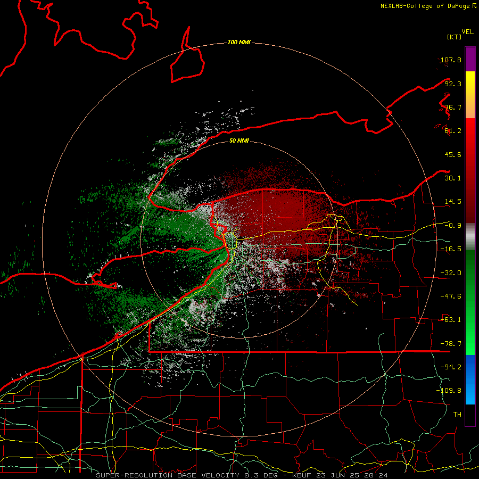Image resolution: width=479 pixels, height=479 pixels.
Task: Click the TH legend label
Action: tap(457, 415)
